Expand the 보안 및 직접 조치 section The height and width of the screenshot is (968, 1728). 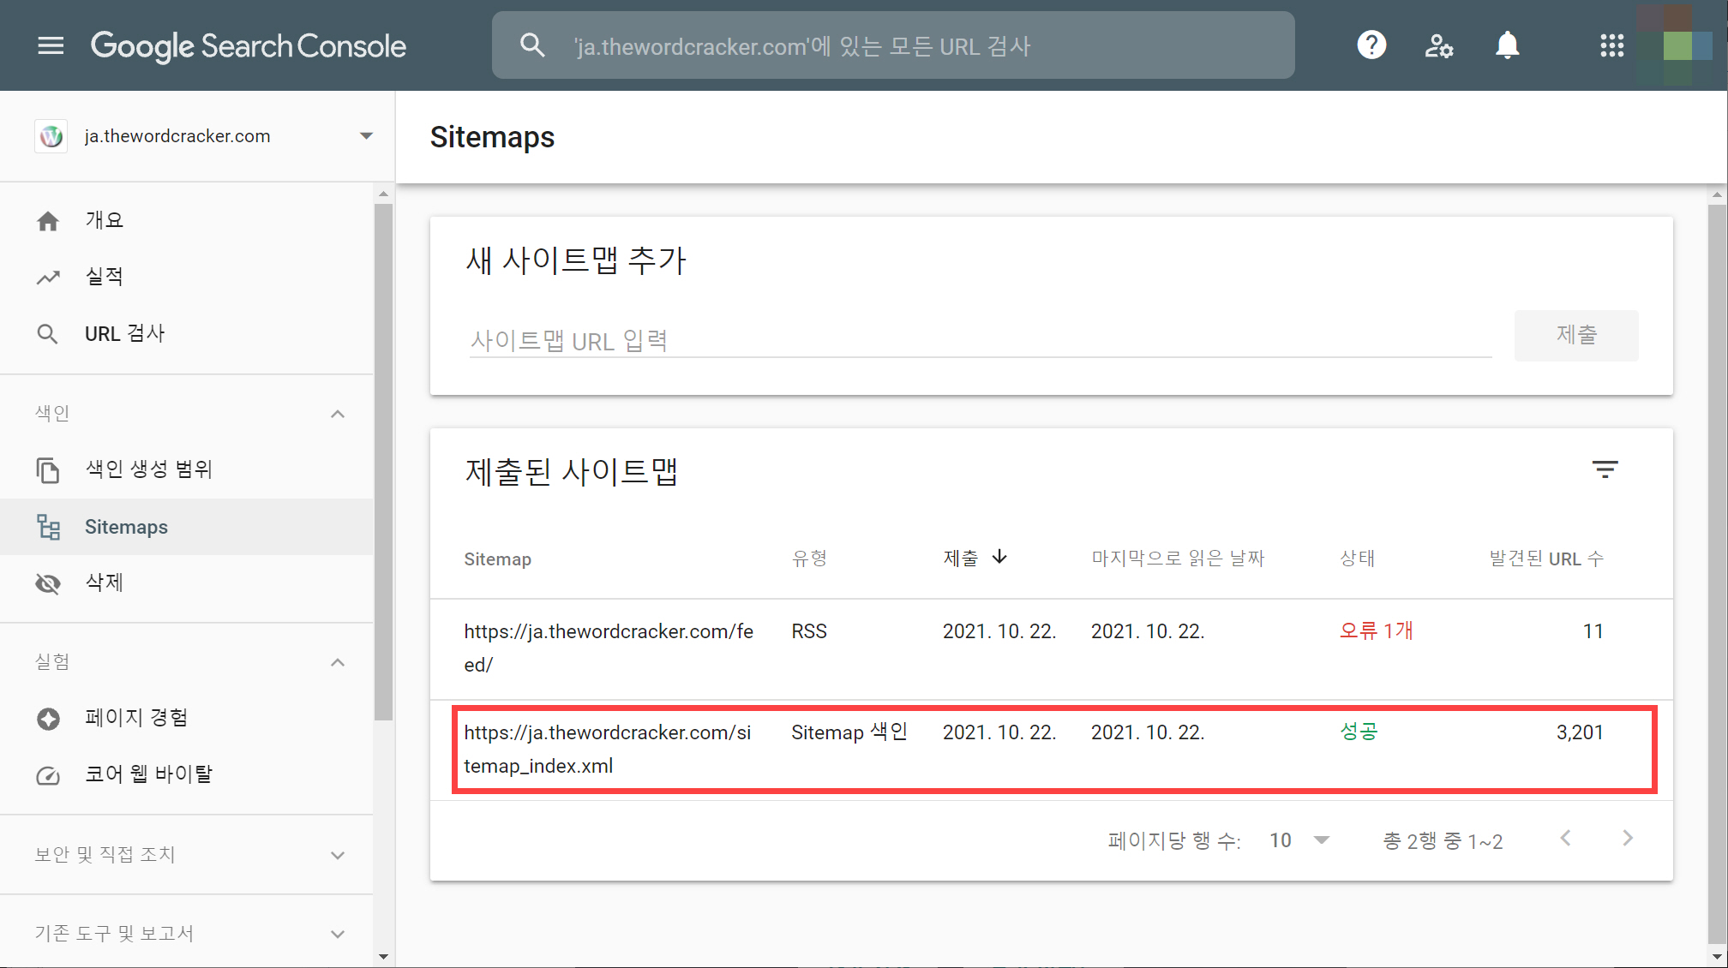pyautogui.click(x=338, y=855)
